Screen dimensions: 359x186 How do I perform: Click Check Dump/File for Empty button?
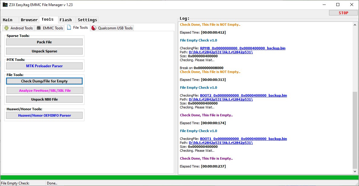(x=44, y=81)
